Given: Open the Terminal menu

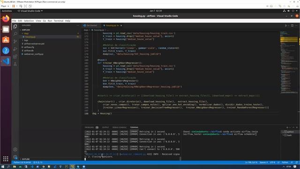Looking at the screenshot, I should click(58, 21).
